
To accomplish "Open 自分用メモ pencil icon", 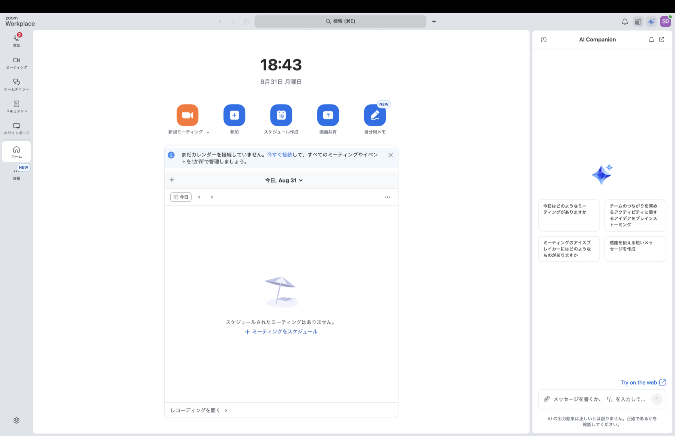I will point(375,115).
